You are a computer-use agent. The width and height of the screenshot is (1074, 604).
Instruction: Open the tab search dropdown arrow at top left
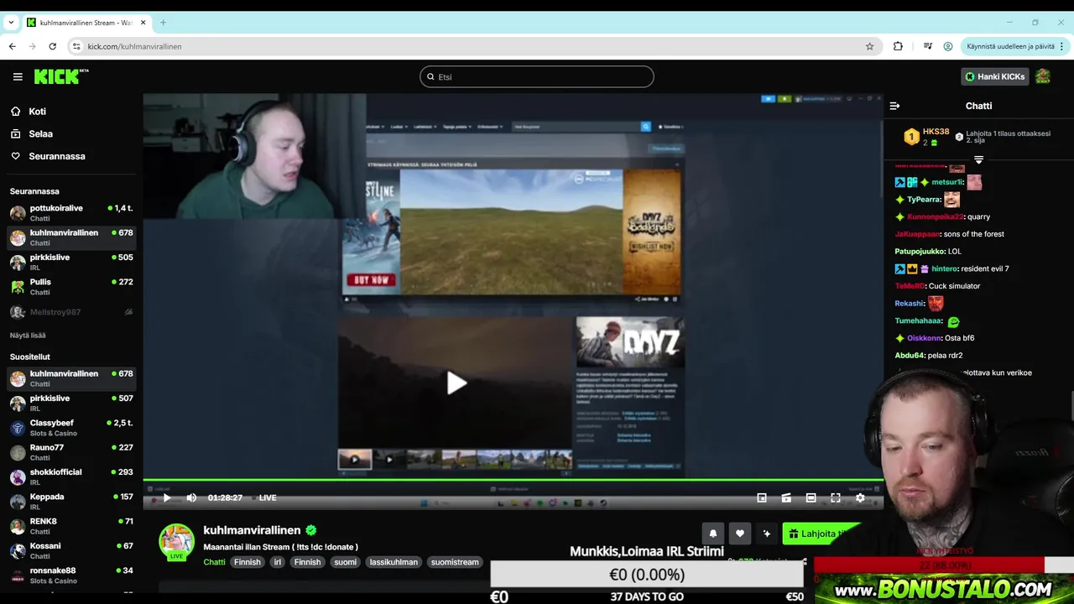pos(11,23)
